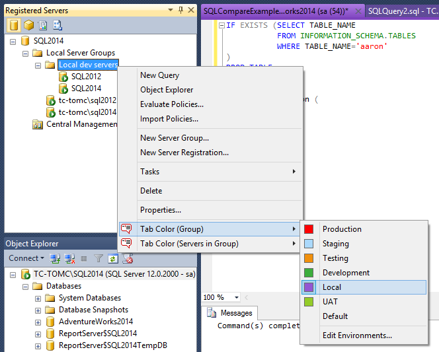The height and width of the screenshot is (352, 439).
Task: Choose New Query from the context menu
Action: (x=159, y=75)
